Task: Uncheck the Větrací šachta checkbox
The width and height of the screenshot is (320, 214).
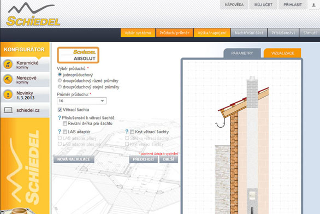Action: (x=60, y=110)
